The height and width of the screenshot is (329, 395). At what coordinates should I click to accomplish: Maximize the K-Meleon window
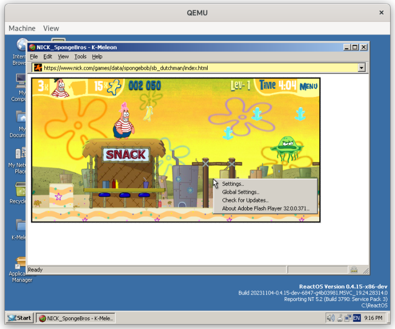tap(354, 47)
